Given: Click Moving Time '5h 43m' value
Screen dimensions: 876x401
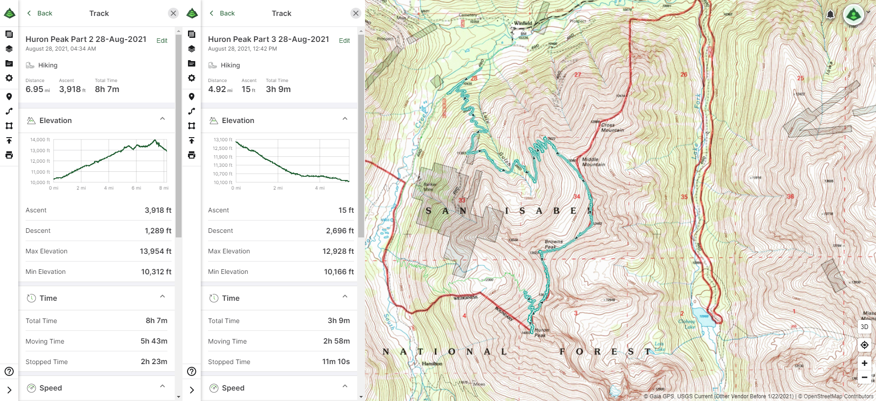Looking at the screenshot, I should coord(154,341).
